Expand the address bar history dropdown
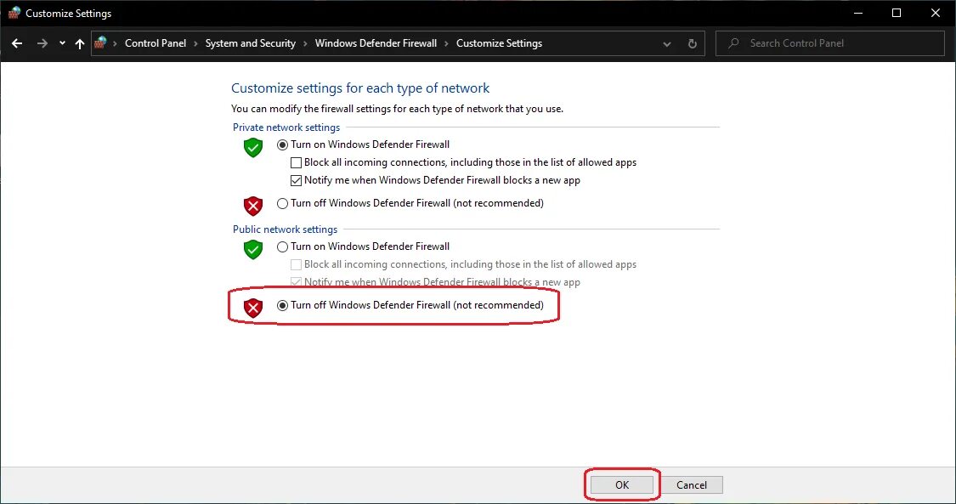 pos(667,44)
